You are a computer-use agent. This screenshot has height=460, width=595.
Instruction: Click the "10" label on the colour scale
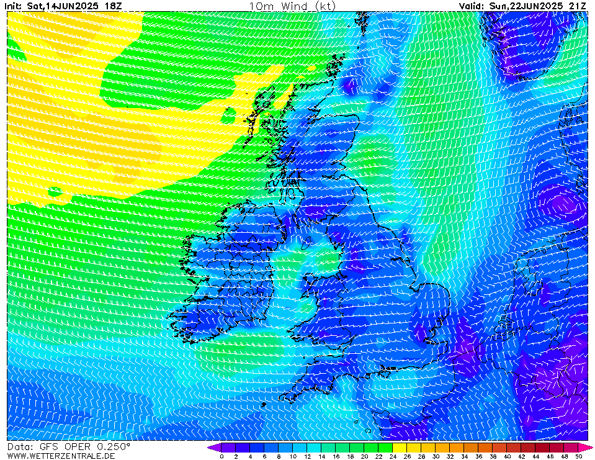click(x=293, y=456)
